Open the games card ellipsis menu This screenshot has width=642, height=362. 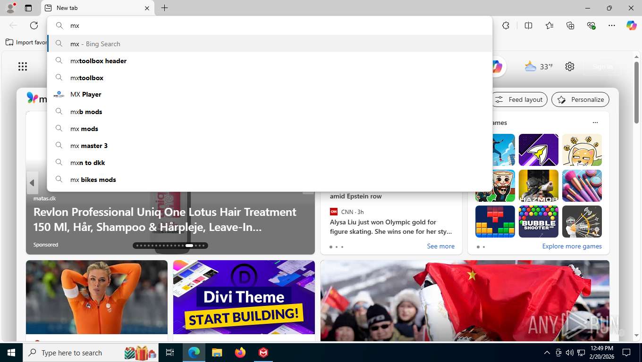(595, 123)
